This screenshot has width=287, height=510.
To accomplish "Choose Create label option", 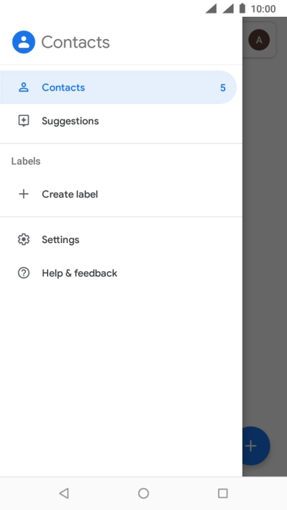I will coord(121,194).
